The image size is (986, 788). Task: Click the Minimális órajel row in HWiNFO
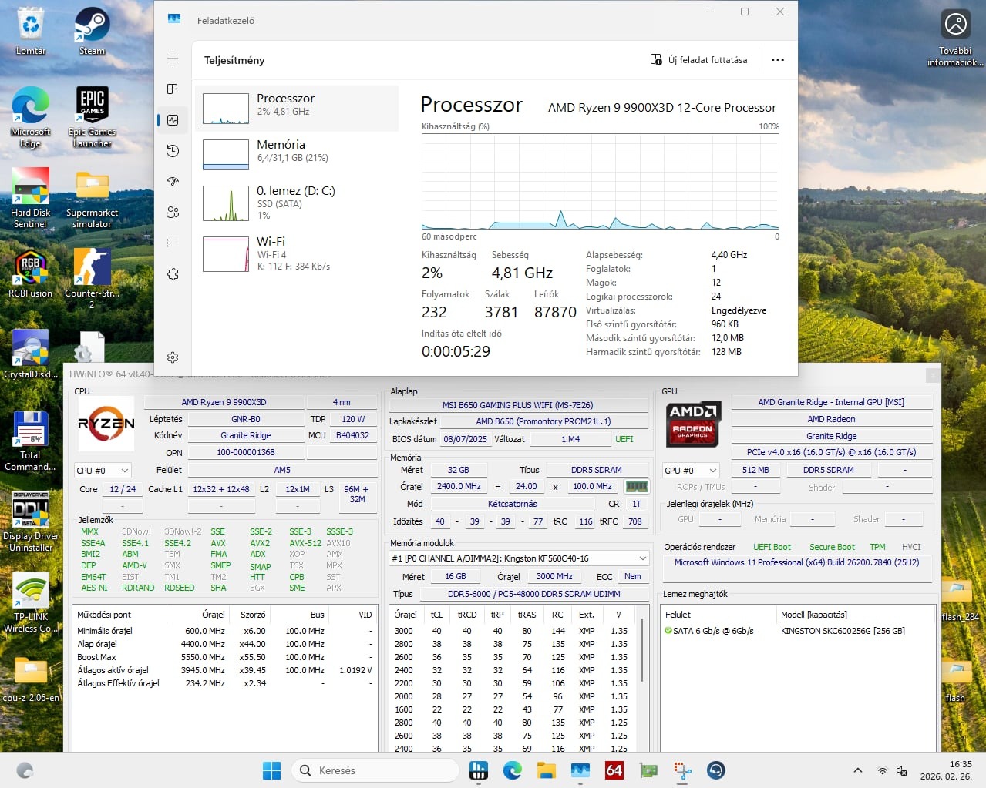[225, 631]
